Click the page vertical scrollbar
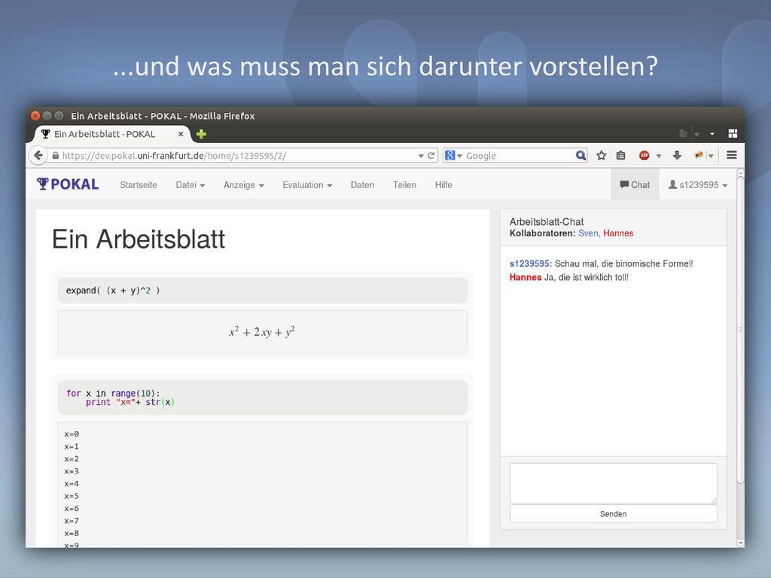 pos(741,330)
